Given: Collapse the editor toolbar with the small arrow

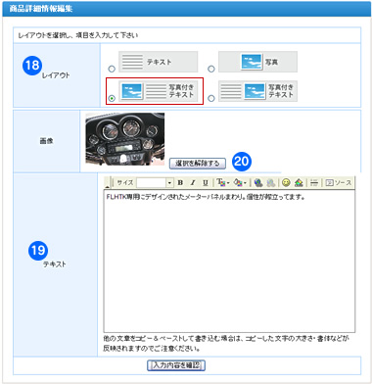Looking at the screenshot, I should (x=107, y=186).
